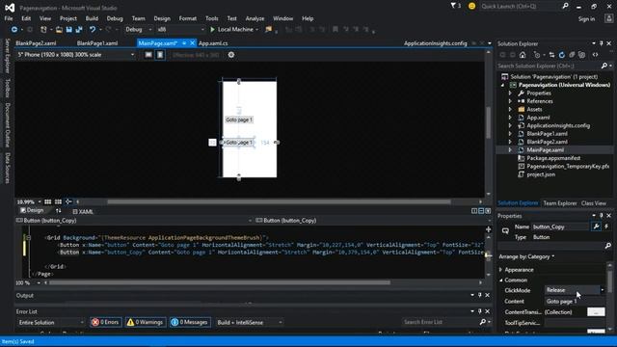Image resolution: width=617 pixels, height=347 pixels.
Task: Open the Debug configuration dropdown
Action: click(x=139, y=30)
